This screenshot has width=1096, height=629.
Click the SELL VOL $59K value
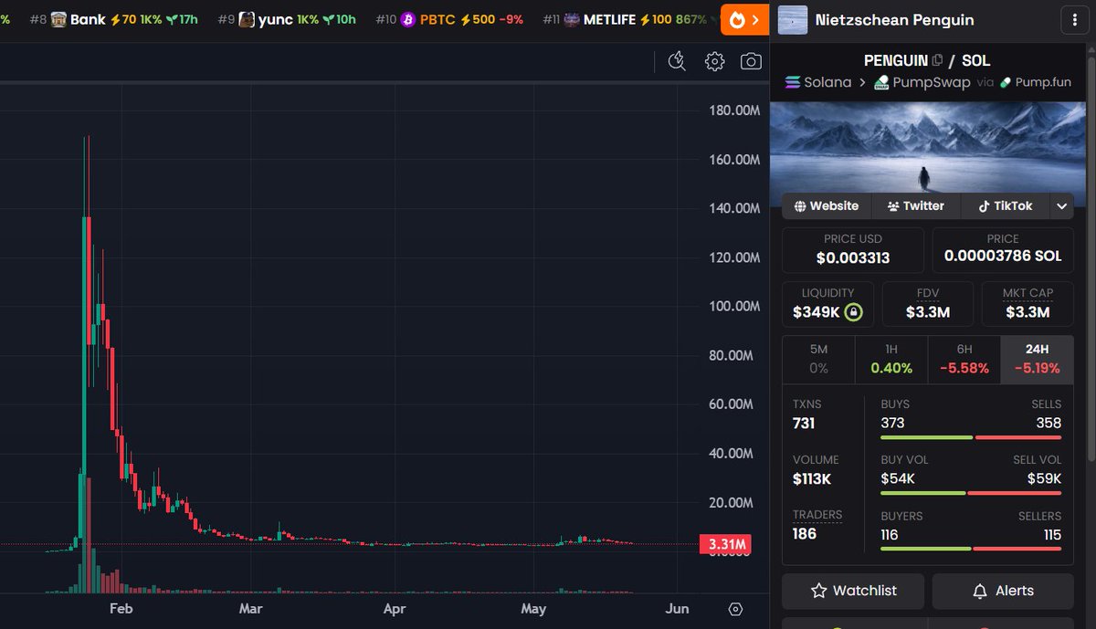coord(1044,478)
